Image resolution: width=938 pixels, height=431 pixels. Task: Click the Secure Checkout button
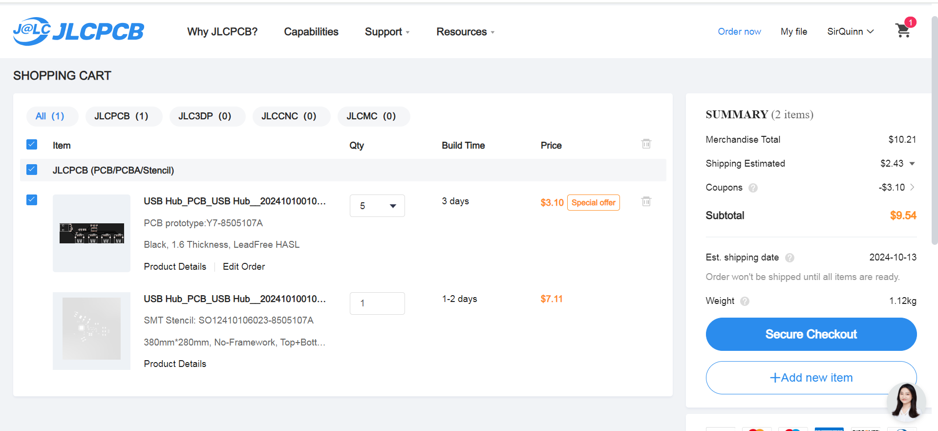point(811,334)
